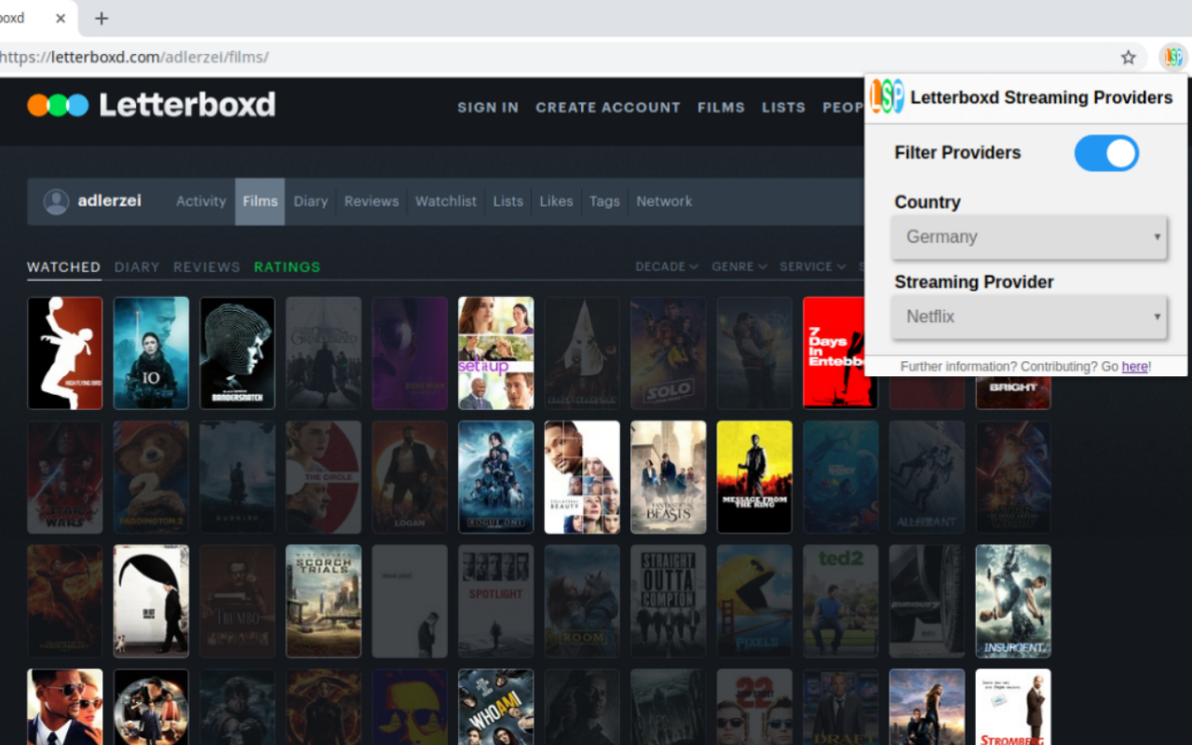Click the 'here' link in the popup
The image size is (1192, 745).
point(1134,367)
